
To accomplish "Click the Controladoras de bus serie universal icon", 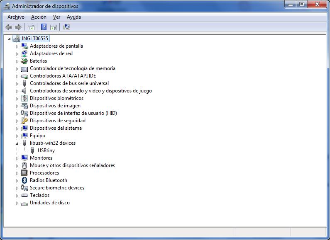I will pyautogui.click(x=24, y=83).
